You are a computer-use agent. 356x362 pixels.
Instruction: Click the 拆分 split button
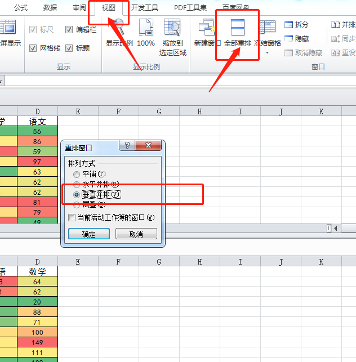(x=297, y=24)
